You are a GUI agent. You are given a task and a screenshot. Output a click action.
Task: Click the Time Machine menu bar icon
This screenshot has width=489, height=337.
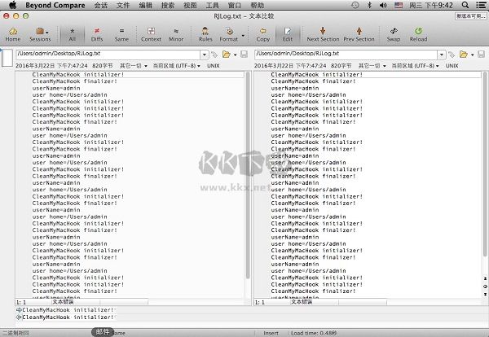click(355, 5)
